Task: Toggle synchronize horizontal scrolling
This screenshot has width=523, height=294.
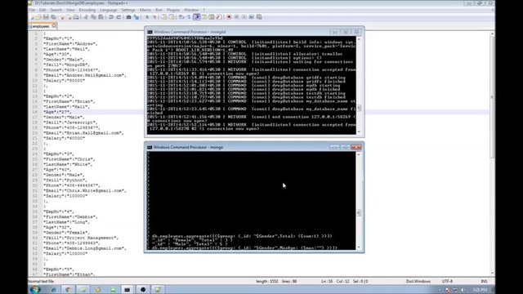Action: tap(171, 17)
